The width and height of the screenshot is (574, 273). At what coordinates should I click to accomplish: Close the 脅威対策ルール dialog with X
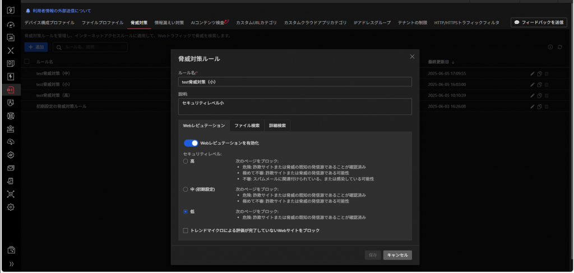point(412,57)
